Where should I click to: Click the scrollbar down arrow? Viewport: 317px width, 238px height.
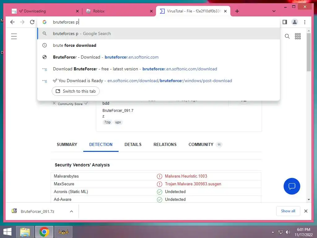pyautogui.click(x=309, y=200)
